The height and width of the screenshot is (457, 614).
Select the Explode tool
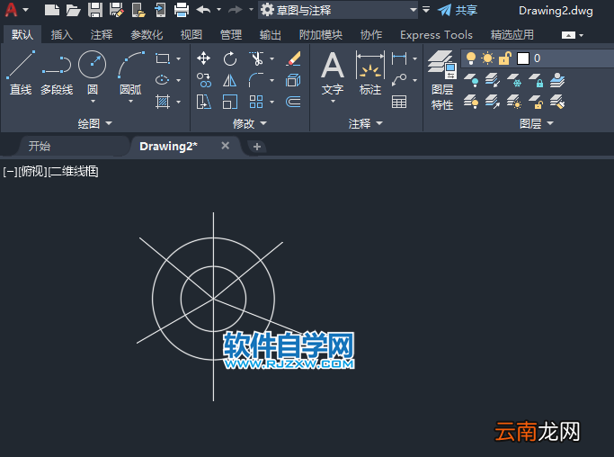coord(293,80)
